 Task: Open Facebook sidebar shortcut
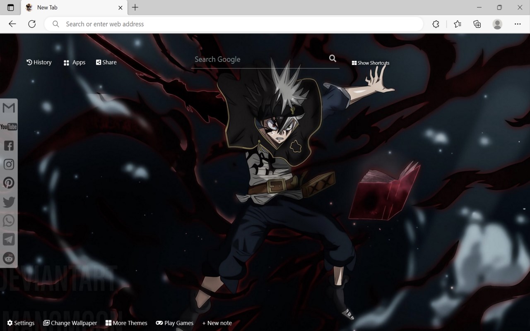pyautogui.click(x=9, y=145)
